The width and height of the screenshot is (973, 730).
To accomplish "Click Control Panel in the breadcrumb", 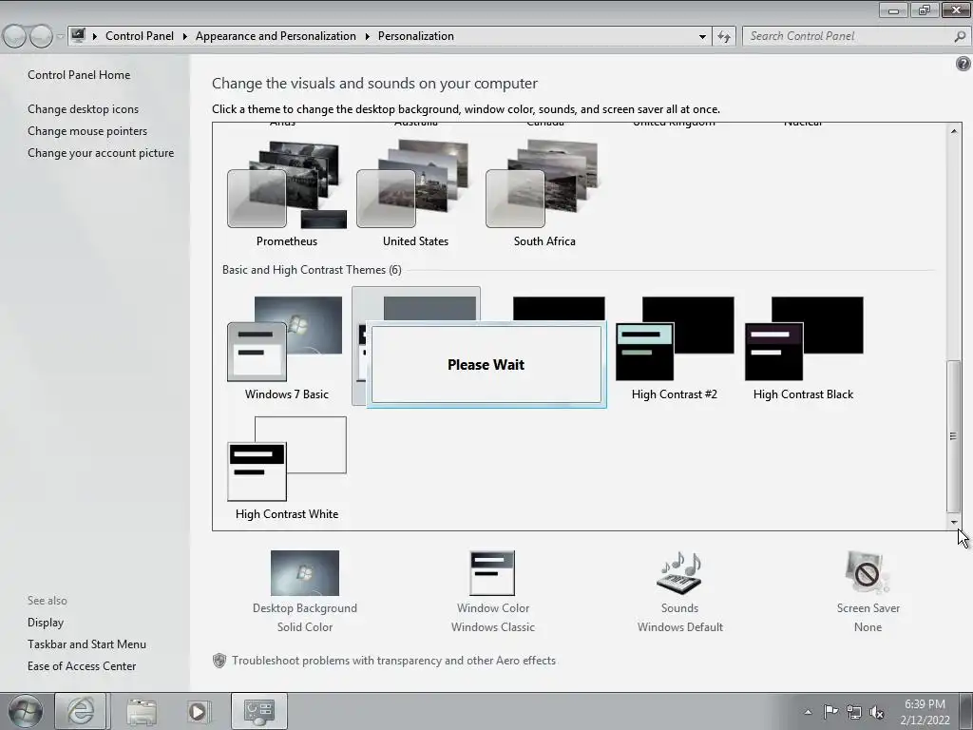I will (140, 36).
